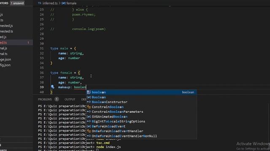
Task: Click the 'makeup' property on line 39
Action: pyautogui.click(x=64, y=87)
